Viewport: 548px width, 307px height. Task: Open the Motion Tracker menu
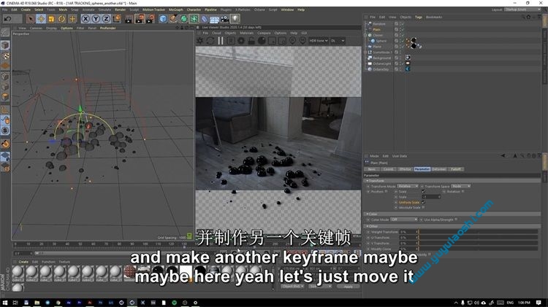153,9
